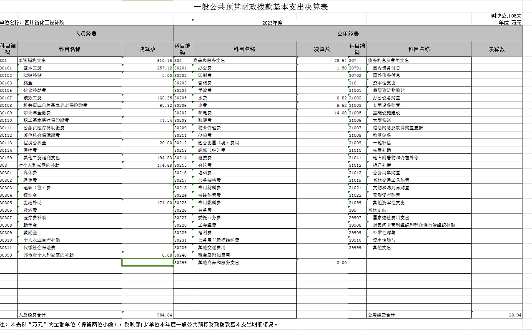Viewport: 532px width, 331px height.
Task: Select the 资本性支出 cell
Action: pos(419,83)
